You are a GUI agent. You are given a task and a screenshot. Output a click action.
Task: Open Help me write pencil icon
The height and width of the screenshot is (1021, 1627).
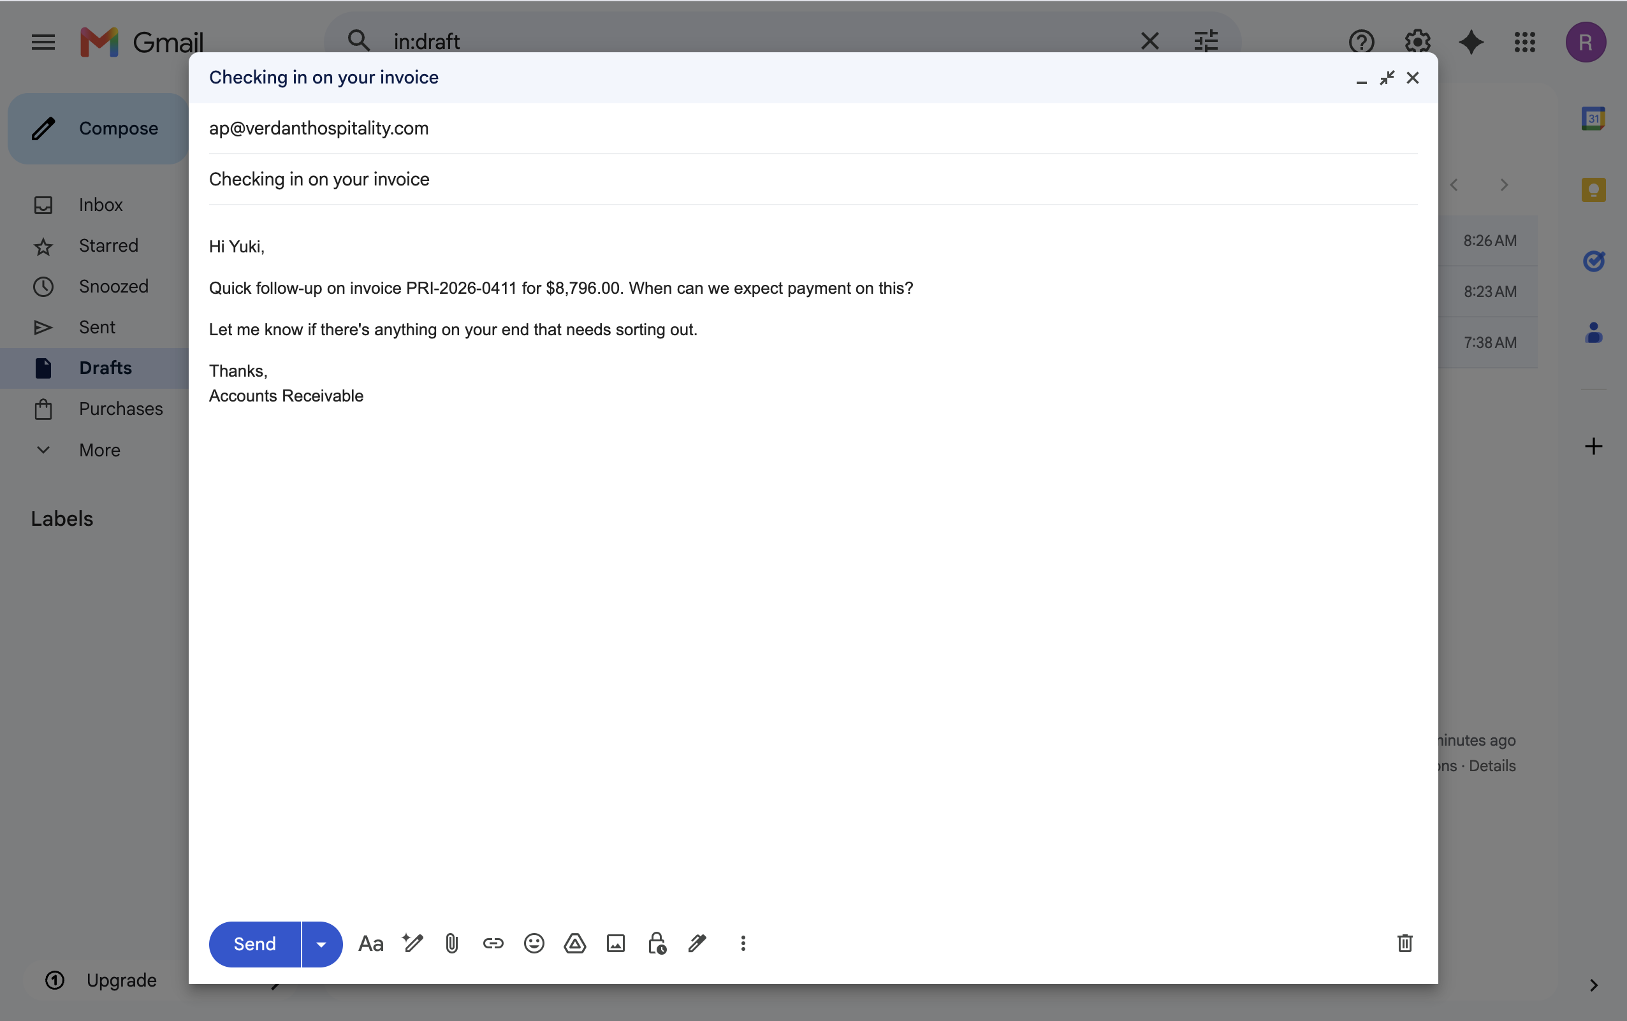(x=412, y=943)
